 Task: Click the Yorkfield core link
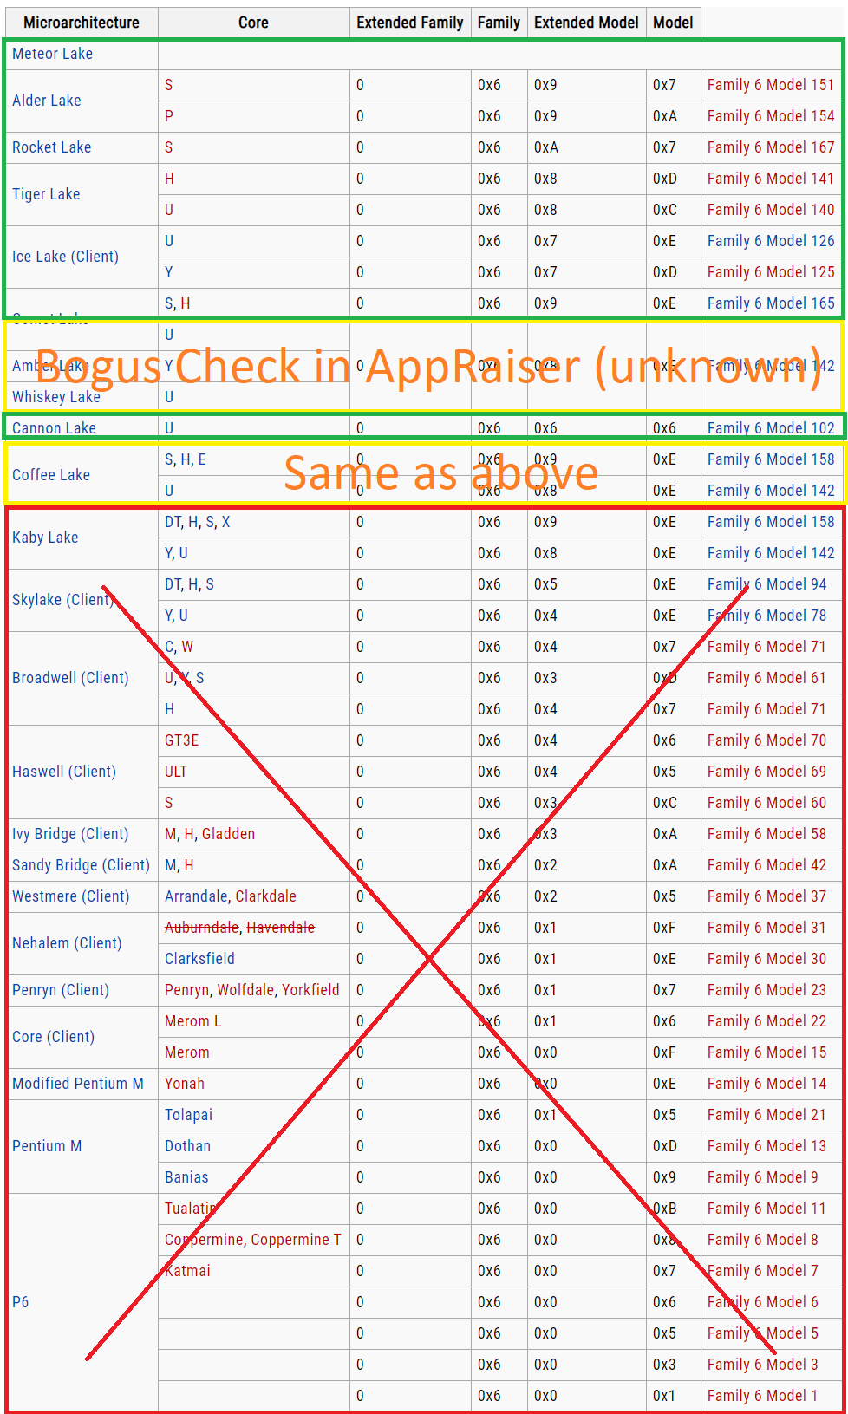310,990
